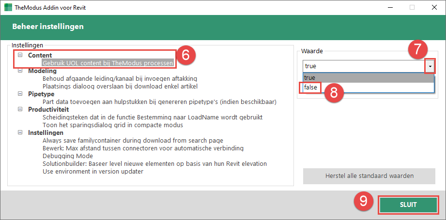Select 'Scheidingsteken dat in de functie Bestemming' setting
Image resolution: width=446 pixels, height=220 pixels.
[x=153, y=117]
